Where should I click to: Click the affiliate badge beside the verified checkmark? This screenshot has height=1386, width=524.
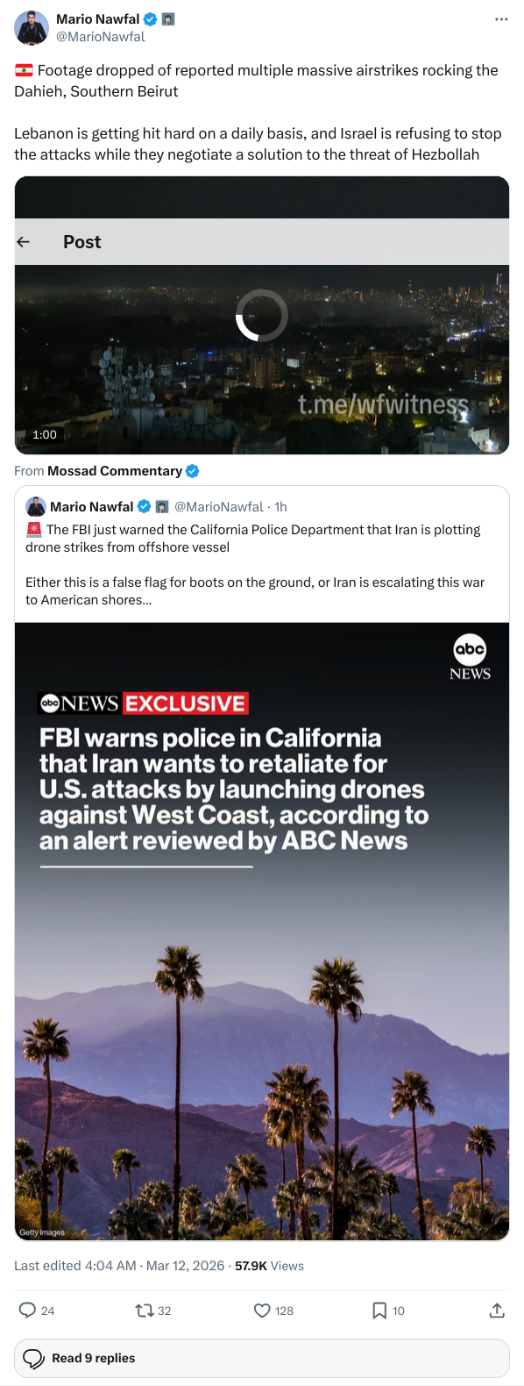[168, 19]
